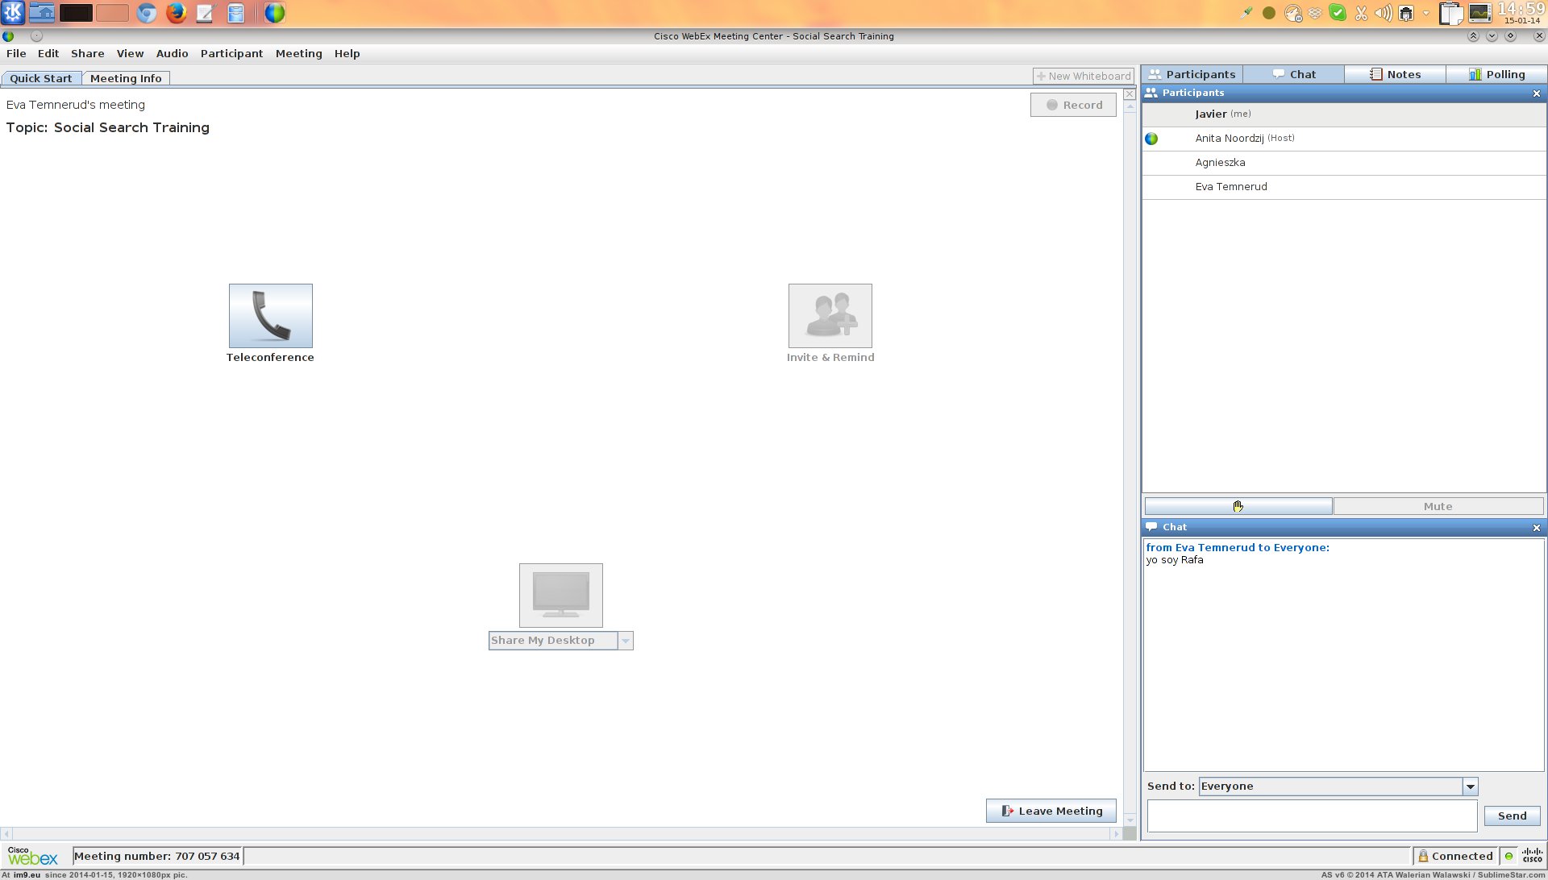Viewport: 1548px width, 880px height.
Task: Click the Leave Meeting button
Action: coord(1051,811)
